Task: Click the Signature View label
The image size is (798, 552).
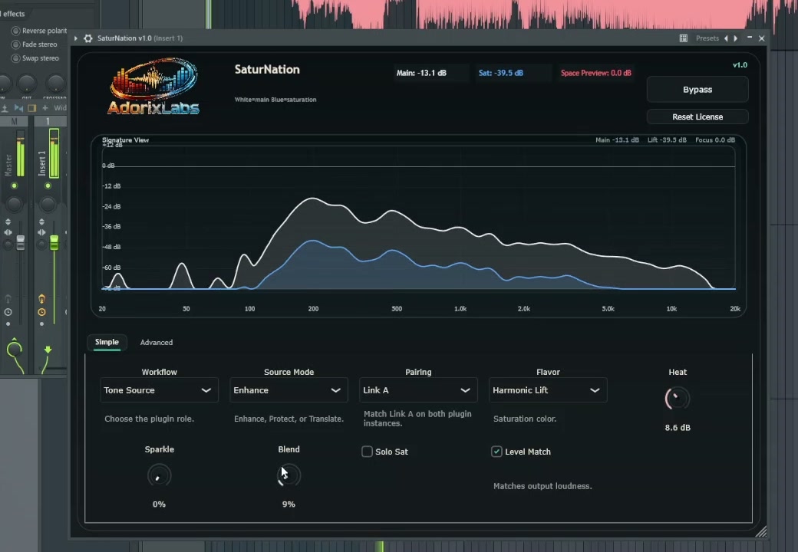Action: point(125,140)
